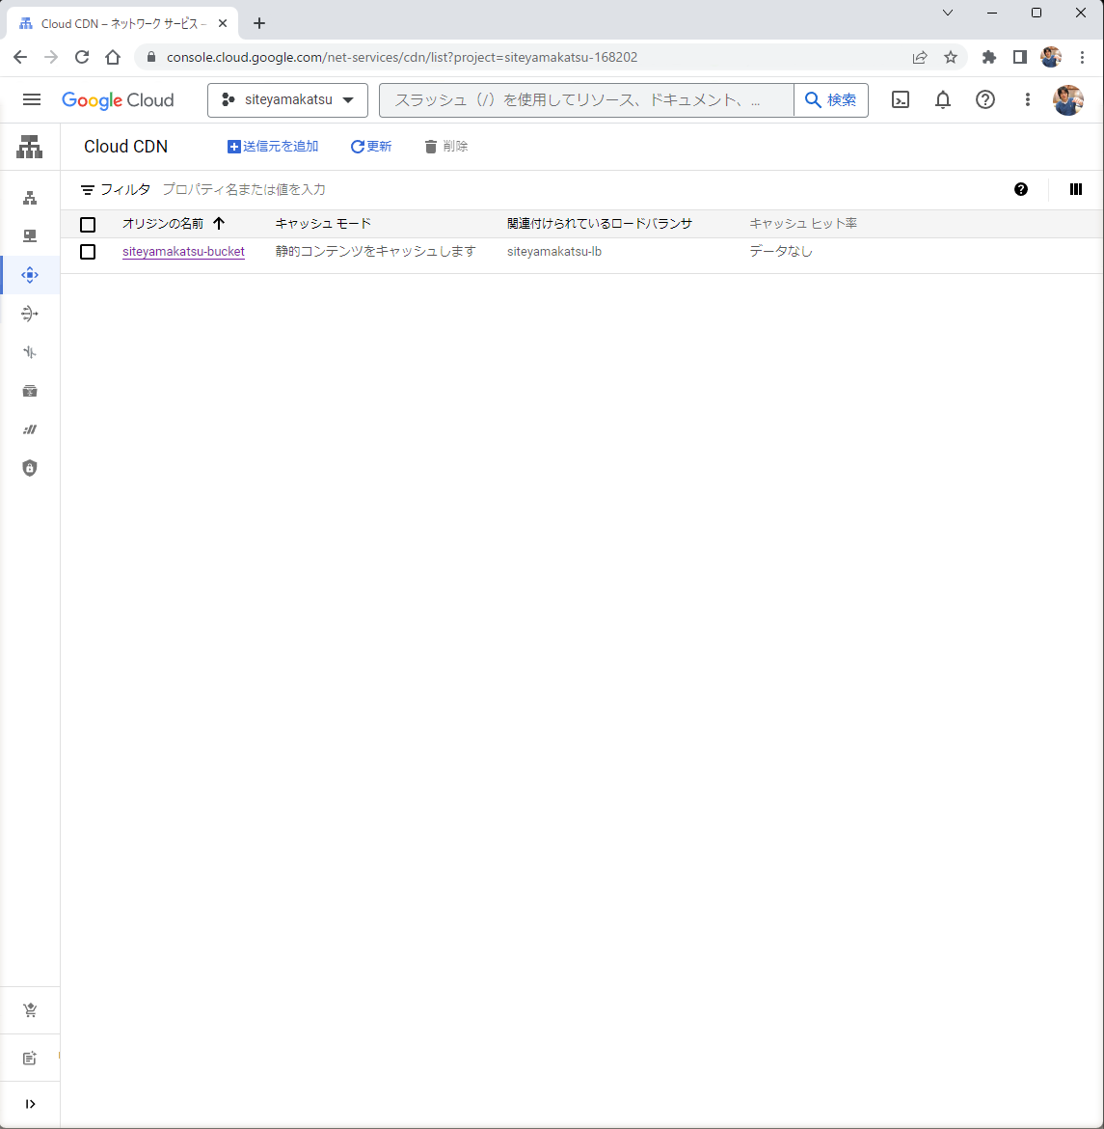Viewport: 1104px width, 1129px height.
Task: Toggle the browser side panel icon
Action: pos(1020,58)
